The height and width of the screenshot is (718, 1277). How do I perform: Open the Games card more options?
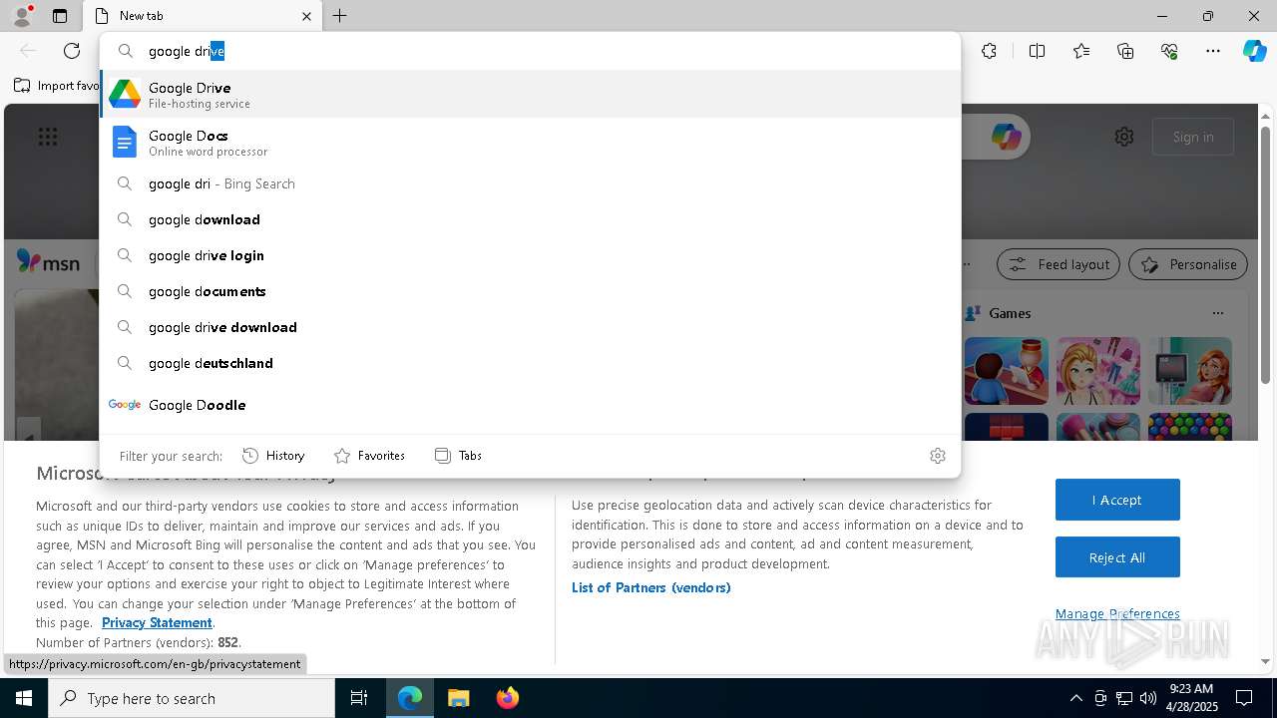[1217, 313]
